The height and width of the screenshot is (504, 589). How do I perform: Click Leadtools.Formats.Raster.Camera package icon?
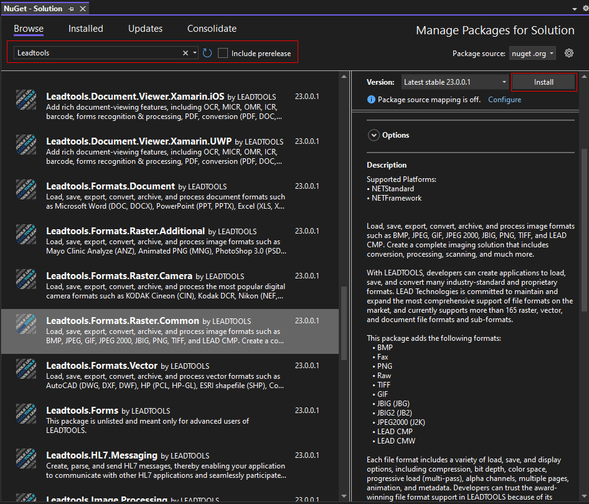tap(26, 279)
